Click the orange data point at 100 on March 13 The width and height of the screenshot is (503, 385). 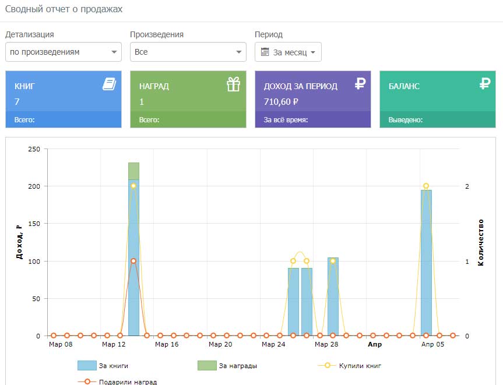coord(133,261)
